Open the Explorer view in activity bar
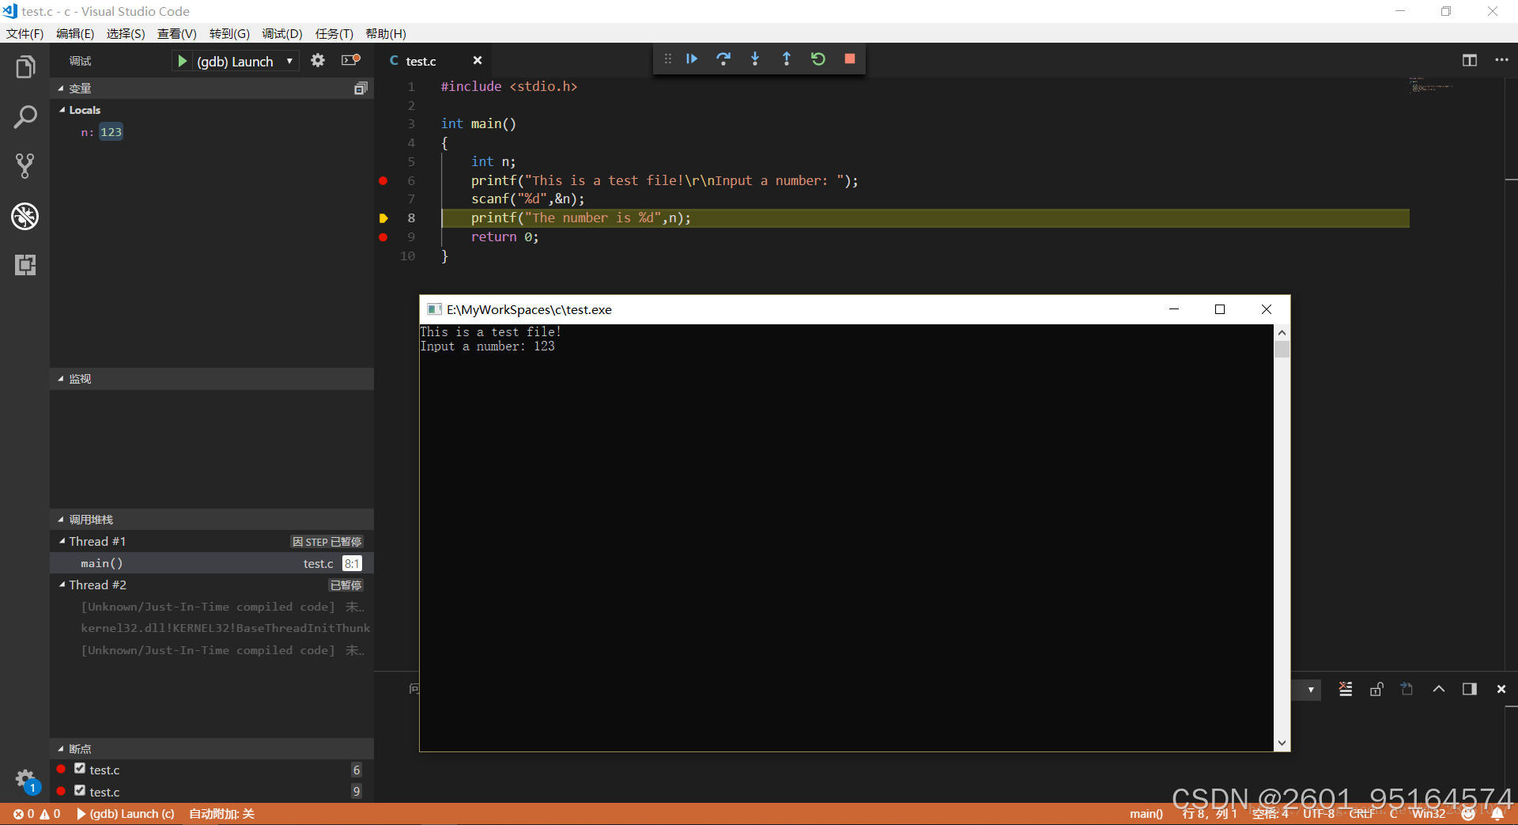1518x825 pixels. (25, 67)
